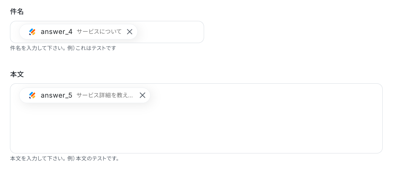Click the 件名 field label
The height and width of the screenshot is (171, 396).
pos(17,12)
